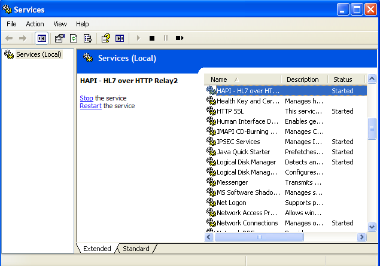
Task: Open the View menu
Action: (x=60, y=24)
